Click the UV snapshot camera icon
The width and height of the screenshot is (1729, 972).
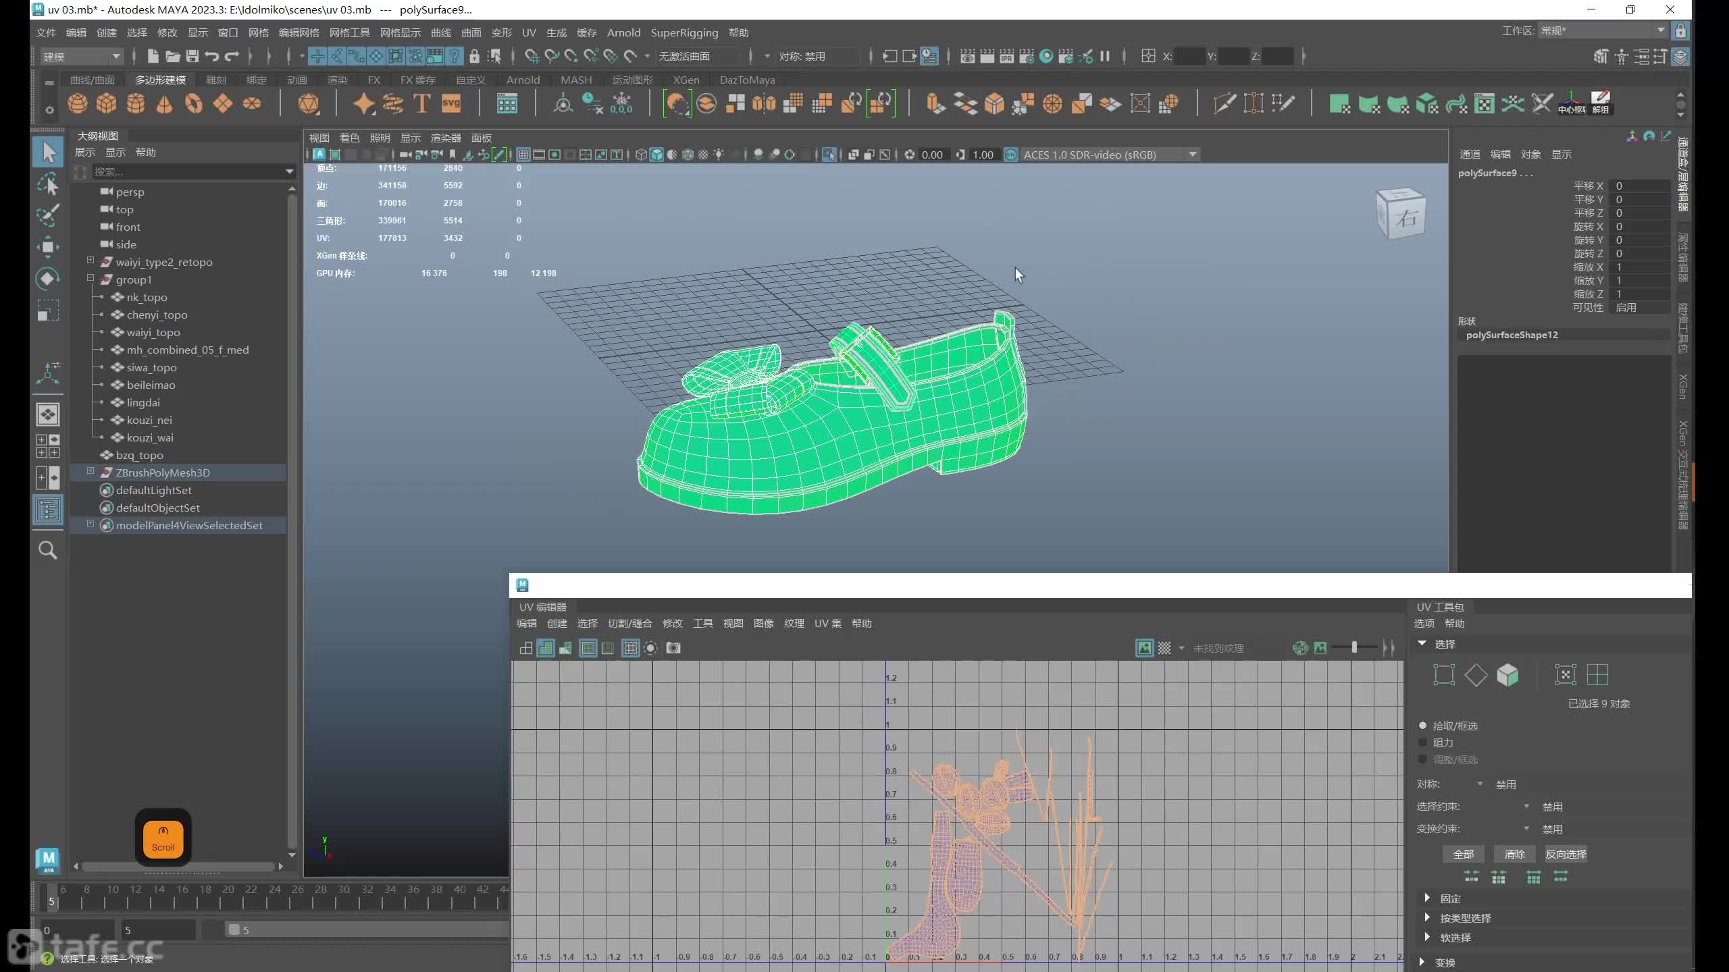(673, 648)
